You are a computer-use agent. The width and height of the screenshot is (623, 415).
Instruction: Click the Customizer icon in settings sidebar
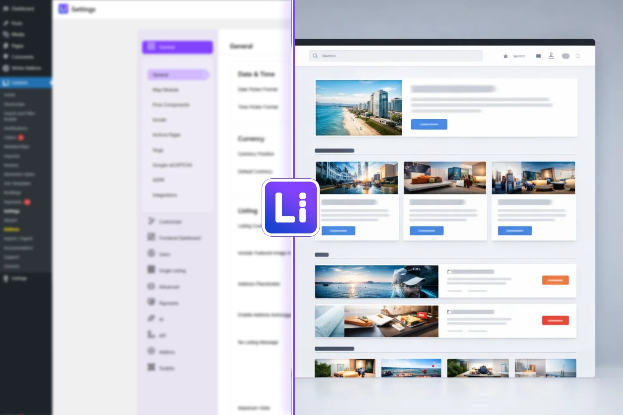151,221
